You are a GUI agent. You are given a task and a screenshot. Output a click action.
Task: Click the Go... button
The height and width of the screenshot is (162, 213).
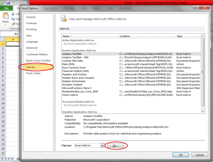tap(116, 146)
